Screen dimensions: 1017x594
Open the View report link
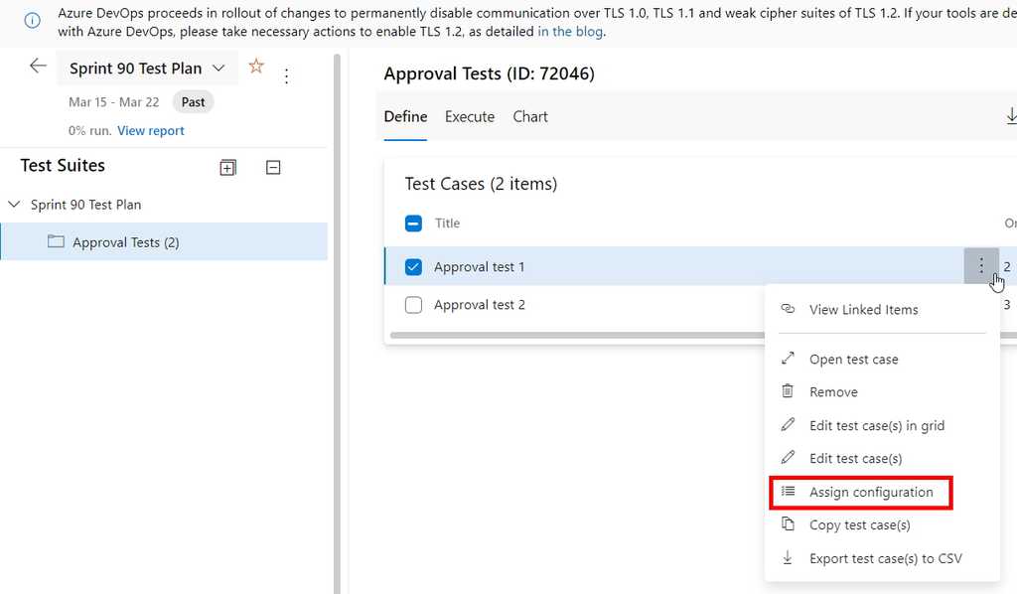tap(150, 130)
